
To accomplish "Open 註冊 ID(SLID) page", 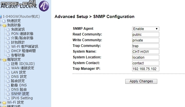I will point(23,64).
